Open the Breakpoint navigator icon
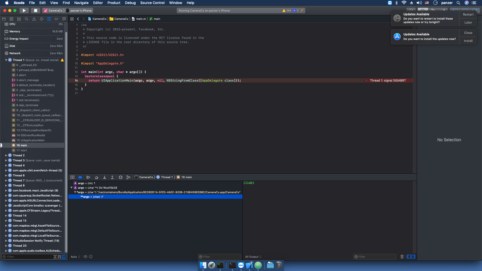The width and height of the screenshot is (482, 271). click(56, 19)
